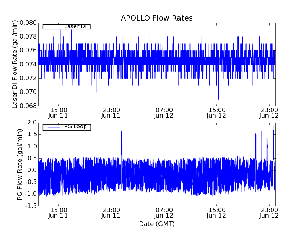This screenshot has width=306, height=229.
Task: Select the Laser DI legend entry
Action: pos(67,26)
